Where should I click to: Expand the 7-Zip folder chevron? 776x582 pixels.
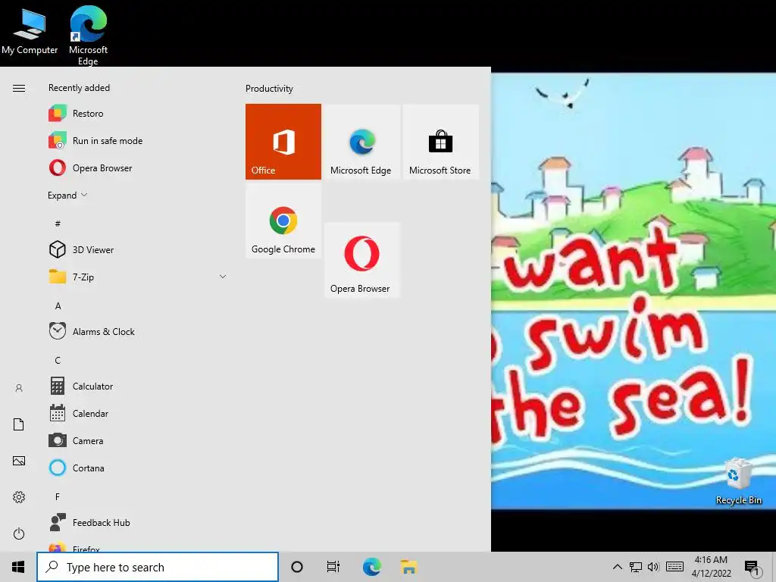click(x=223, y=277)
